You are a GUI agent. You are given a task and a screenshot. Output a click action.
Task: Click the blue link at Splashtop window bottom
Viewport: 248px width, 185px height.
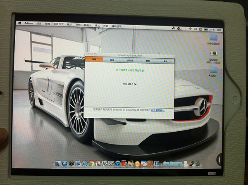pyautogui.click(x=158, y=110)
